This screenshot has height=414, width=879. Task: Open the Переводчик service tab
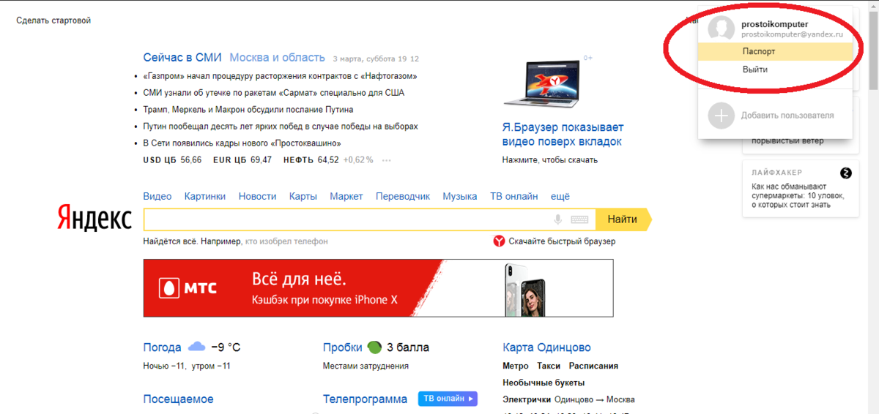click(x=403, y=196)
